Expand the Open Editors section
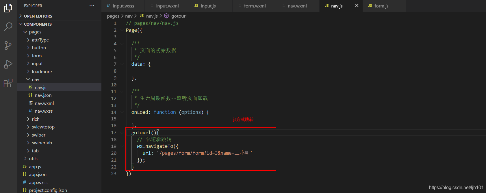This screenshot has height=193, width=486. pyautogui.click(x=59, y=16)
